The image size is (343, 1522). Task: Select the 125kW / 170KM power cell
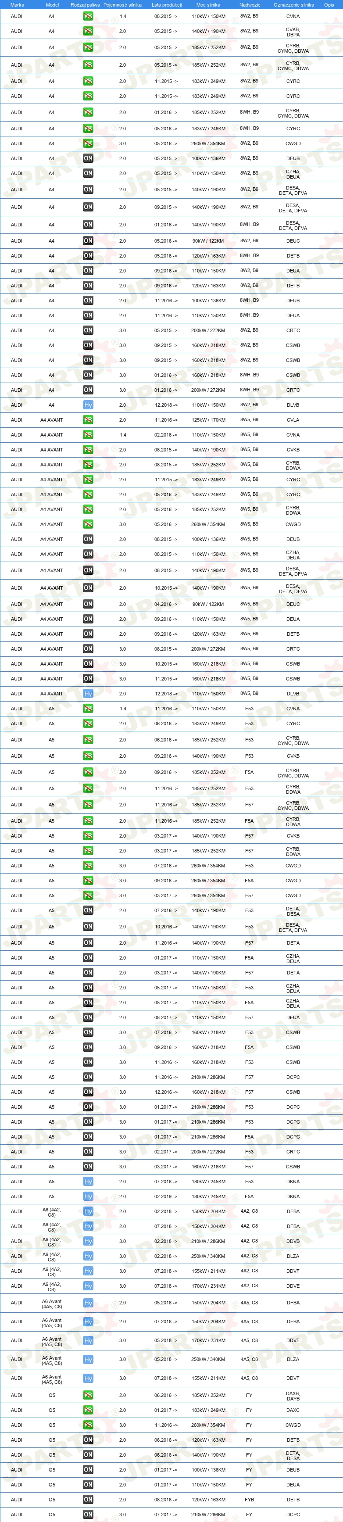click(x=208, y=420)
